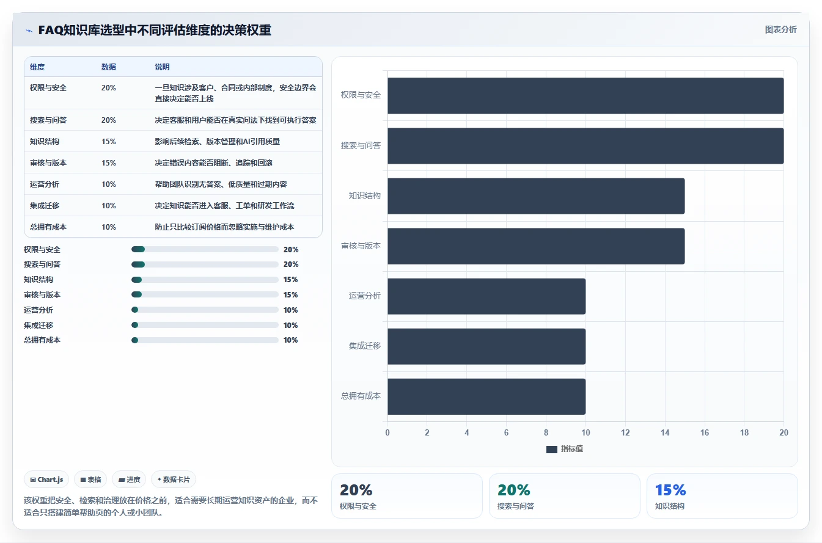Click the 总拥有成本 chart axis label
The width and height of the screenshot is (822, 543).
[361, 396]
